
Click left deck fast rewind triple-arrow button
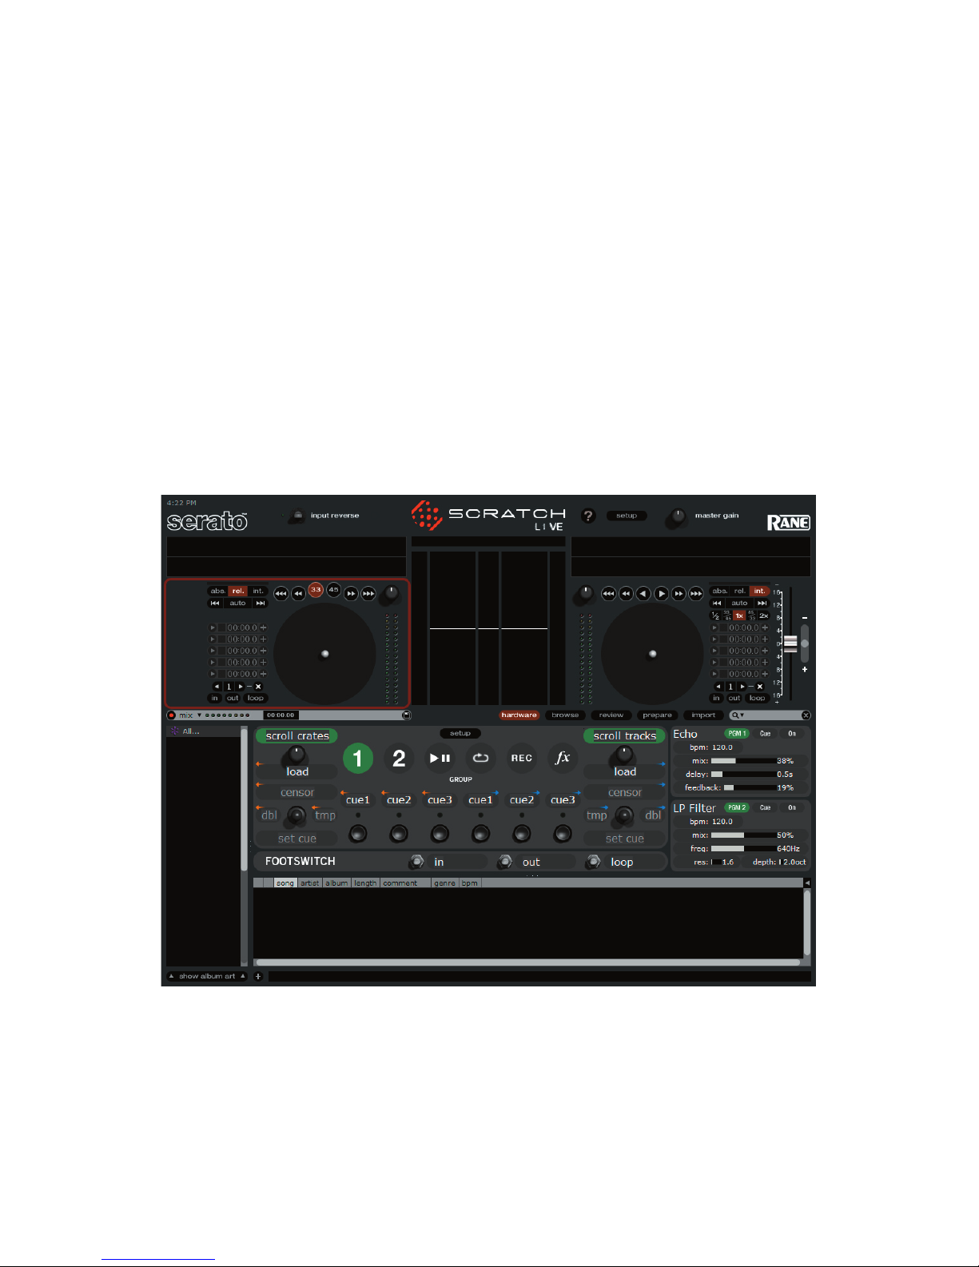click(x=281, y=593)
